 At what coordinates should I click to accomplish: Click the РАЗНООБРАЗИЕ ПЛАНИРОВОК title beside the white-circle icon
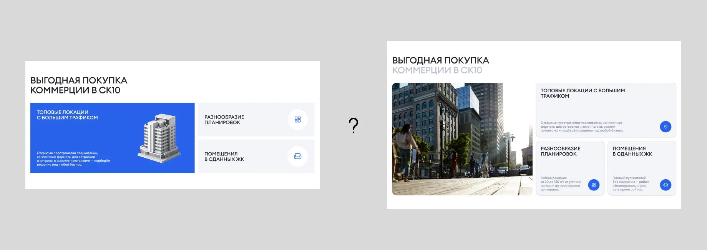[224, 120]
